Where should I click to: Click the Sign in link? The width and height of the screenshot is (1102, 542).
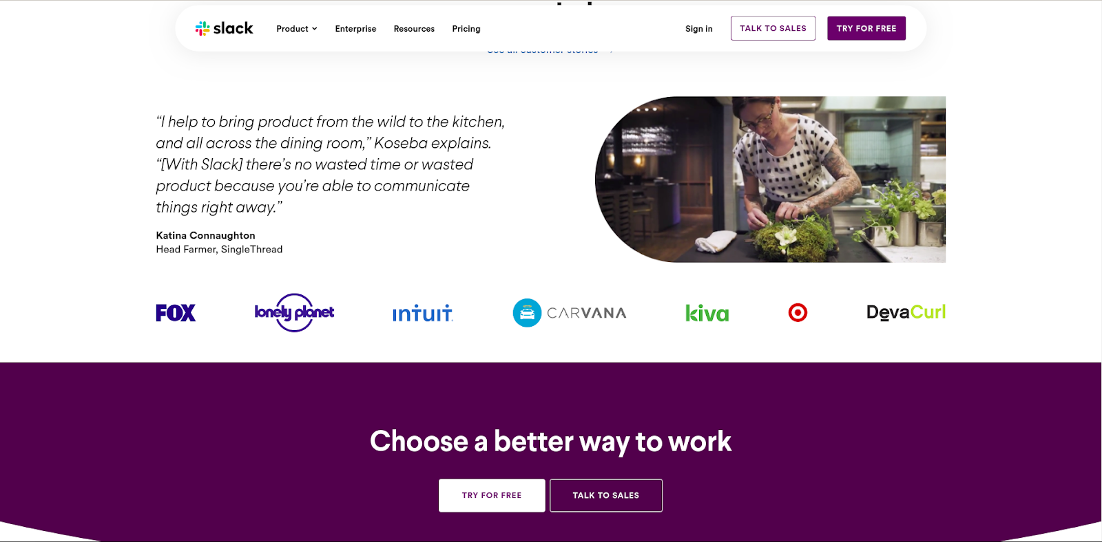(699, 29)
